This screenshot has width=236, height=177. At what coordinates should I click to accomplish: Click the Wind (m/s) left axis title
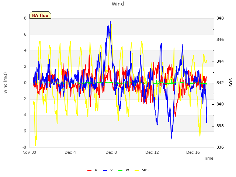pyautogui.click(x=5, y=83)
